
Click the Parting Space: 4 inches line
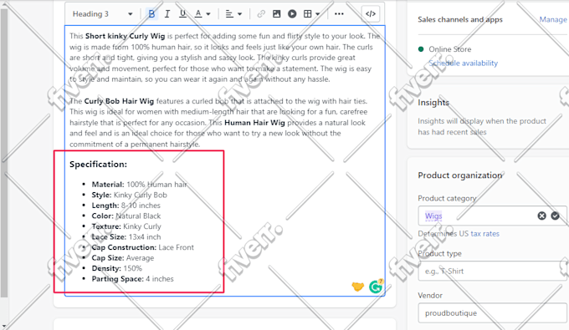pos(132,279)
